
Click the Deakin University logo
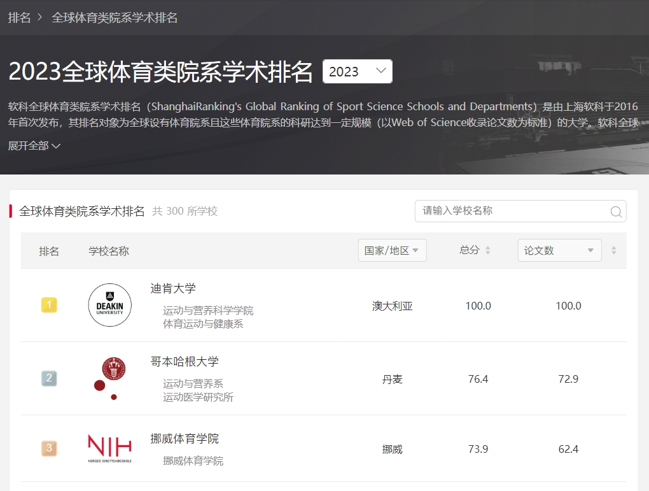click(x=109, y=305)
